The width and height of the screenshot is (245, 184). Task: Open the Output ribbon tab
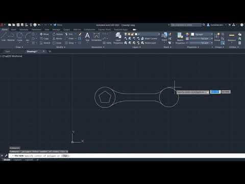click(66, 30)
